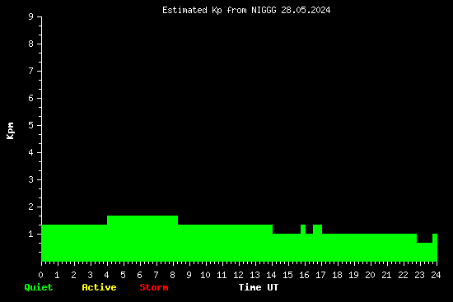Click hour 20 on the time axis
453x302 pixels.
(370, 275)
